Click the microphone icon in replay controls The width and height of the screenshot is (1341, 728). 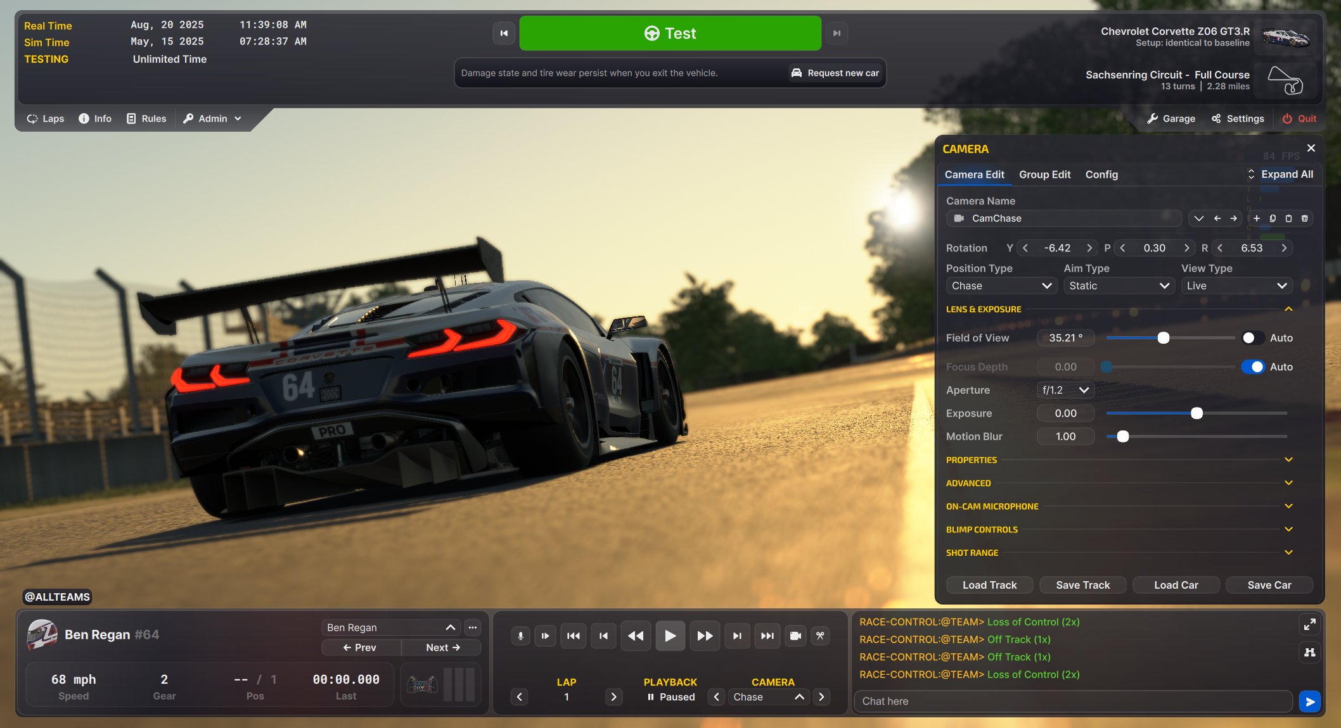click(x=520, y=636)
